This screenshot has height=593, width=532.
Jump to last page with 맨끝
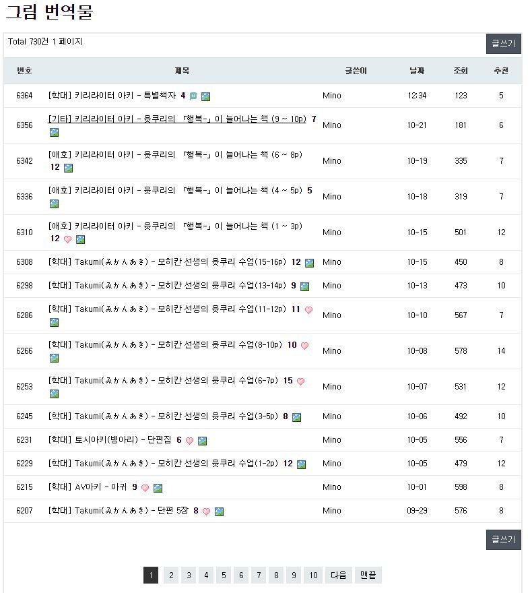point(368,575)
